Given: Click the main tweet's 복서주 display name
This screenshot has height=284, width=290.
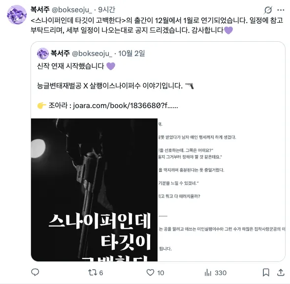Looking at the screenshot, I should (40, 10).
